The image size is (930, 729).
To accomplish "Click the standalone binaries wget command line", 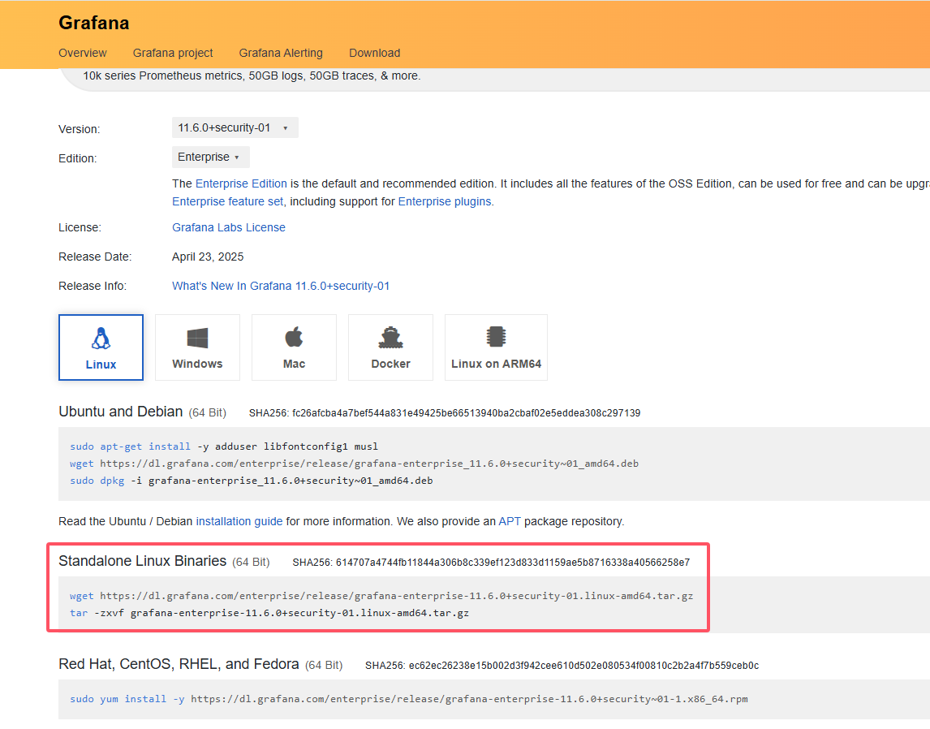I will coord(381,596).
